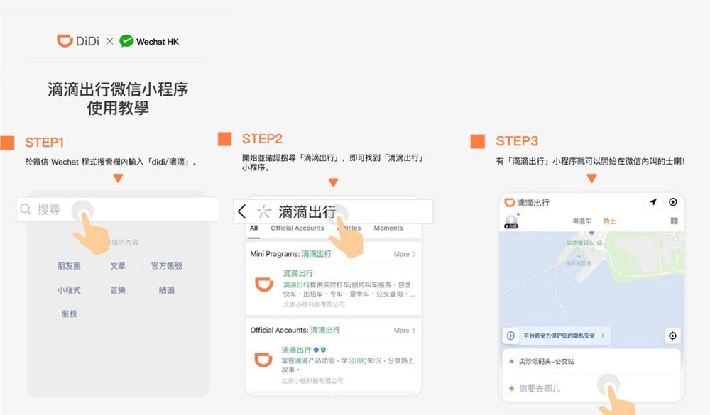Select the 官方帳號 search category
710x415 pixels.
167,265
